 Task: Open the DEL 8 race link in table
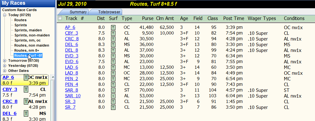pyautogui.click(x=71, y=50)
